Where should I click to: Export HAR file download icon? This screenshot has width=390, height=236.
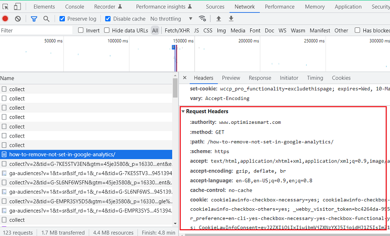coord(231,19)
